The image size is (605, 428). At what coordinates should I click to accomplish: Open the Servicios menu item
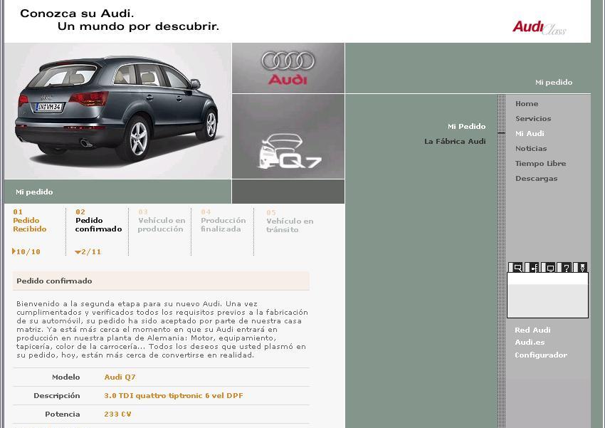click(x=533, y=119)
